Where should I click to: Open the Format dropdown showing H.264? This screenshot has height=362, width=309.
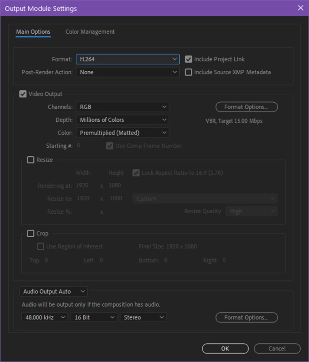127,59
